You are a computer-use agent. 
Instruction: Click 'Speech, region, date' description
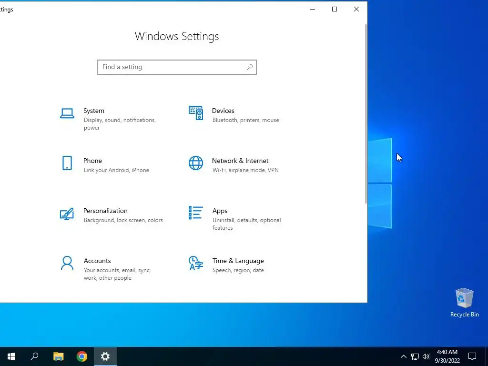coord(238,271)
